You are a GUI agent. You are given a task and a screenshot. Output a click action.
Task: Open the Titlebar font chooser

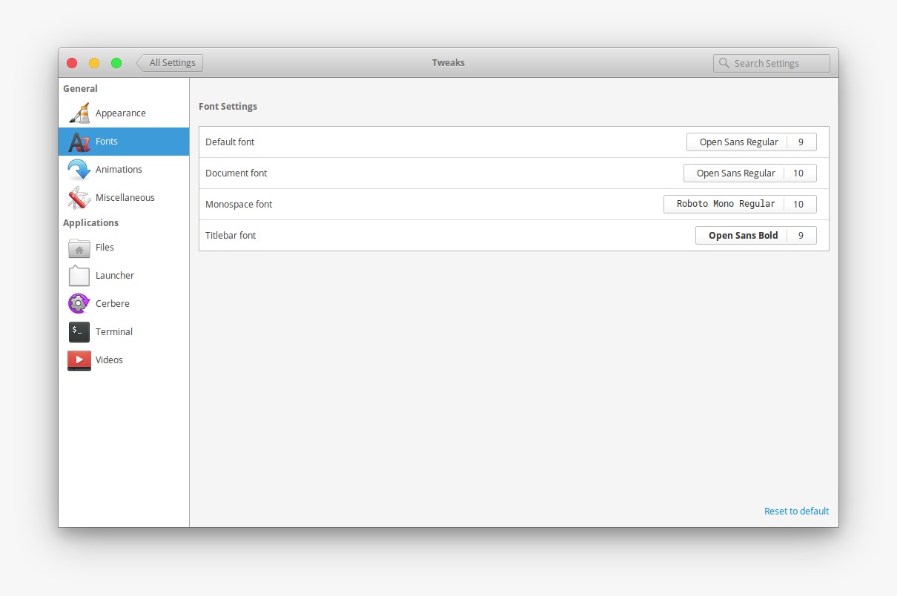click(x=742, y=235)
